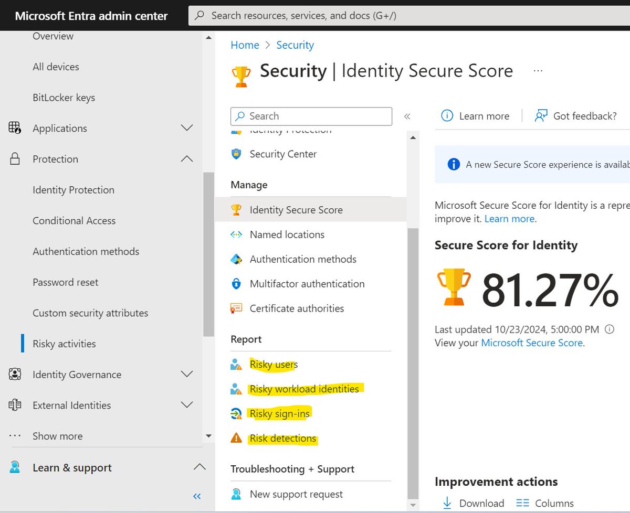Collapse the Protection section
Image resolution: width=630 pixels, height=513 pixels.
[x=187, y=159]
